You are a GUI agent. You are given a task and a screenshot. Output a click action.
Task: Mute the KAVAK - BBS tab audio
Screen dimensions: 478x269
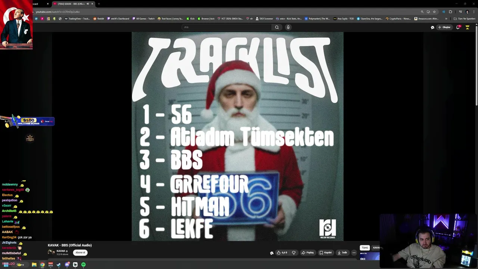coord(88,4)
